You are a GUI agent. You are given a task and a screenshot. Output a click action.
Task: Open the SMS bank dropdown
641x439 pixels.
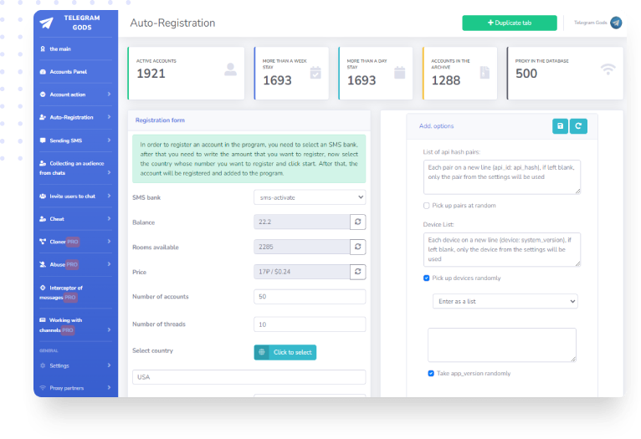(x=310, y=197)
